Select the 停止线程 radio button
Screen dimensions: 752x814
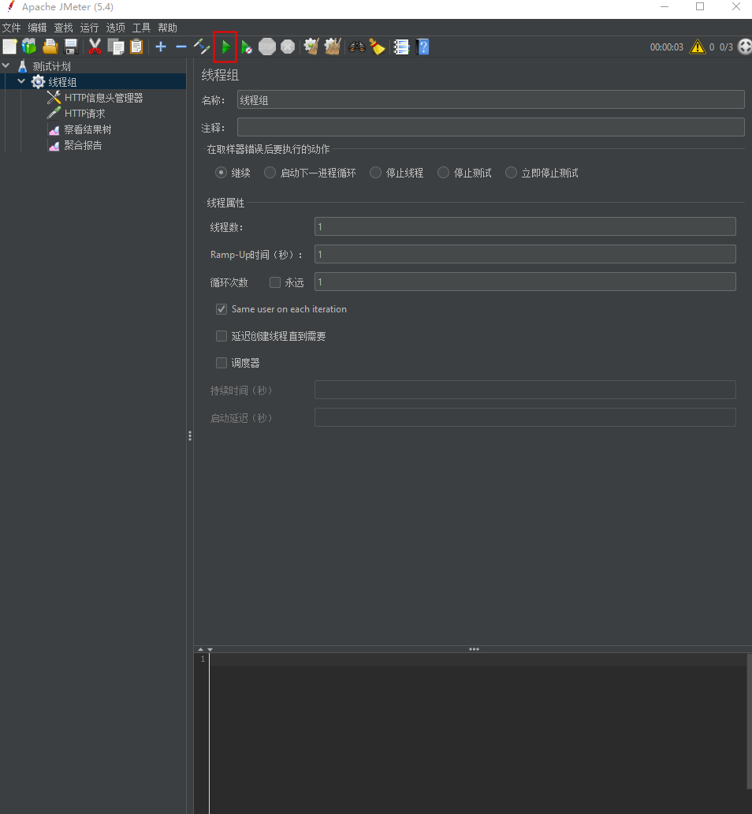(376, 173)
